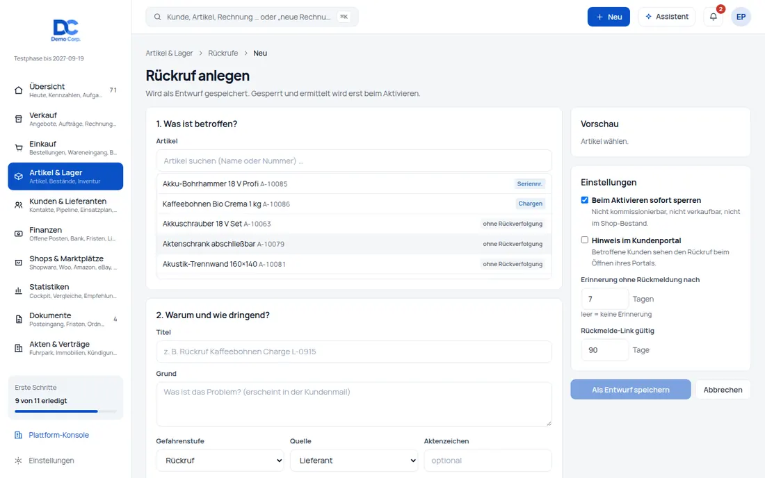The image size is (765, 478).
Task: Open the Assistent
Action: click(666, 17)
